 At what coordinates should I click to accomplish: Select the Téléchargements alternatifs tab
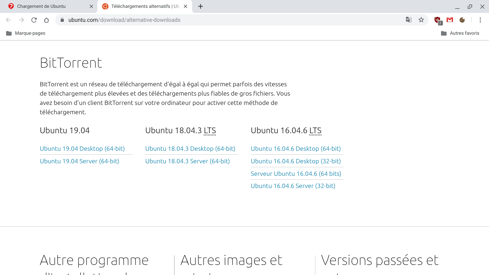point(145,6)
